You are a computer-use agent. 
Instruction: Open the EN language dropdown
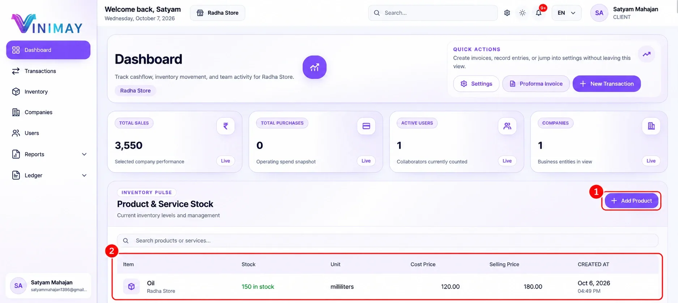566,13
